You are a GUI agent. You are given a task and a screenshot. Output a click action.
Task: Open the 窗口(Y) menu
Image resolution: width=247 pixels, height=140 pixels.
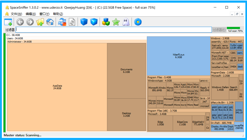pyautogui.click(x=44, y=14)
